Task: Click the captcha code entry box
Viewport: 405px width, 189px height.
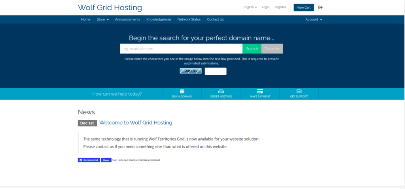Action: pyautogui.click(x=216, y=71)
